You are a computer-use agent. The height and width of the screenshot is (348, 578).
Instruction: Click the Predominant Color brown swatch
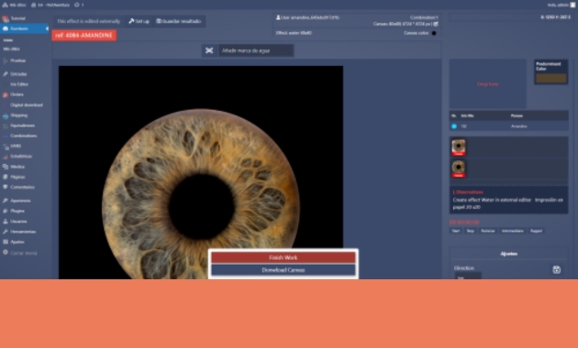(x=551, y=78)
